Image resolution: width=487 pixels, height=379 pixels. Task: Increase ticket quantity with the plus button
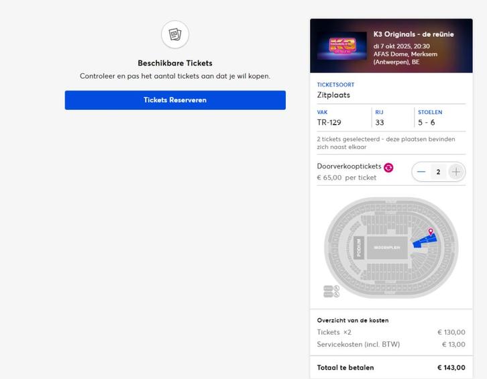456,172
